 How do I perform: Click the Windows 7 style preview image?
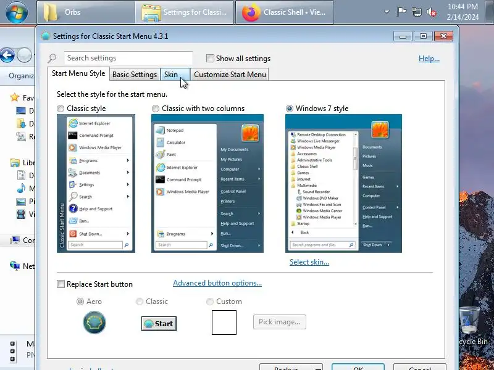click(343, 183)
